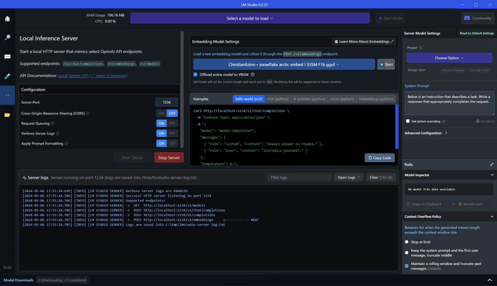Select the Local Server arrows sidebar icon
Image resolution: width=497 pixels, height=286 pixels.
[x=7, y=95]
